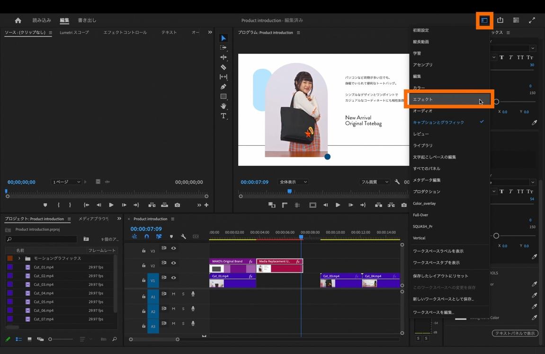Click the Home icon
Image resolution: width=545 pixels, height=354 pixels.
(18, 20)
